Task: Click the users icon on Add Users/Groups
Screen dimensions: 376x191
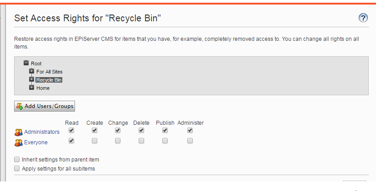Action: [x=20, y=106]
